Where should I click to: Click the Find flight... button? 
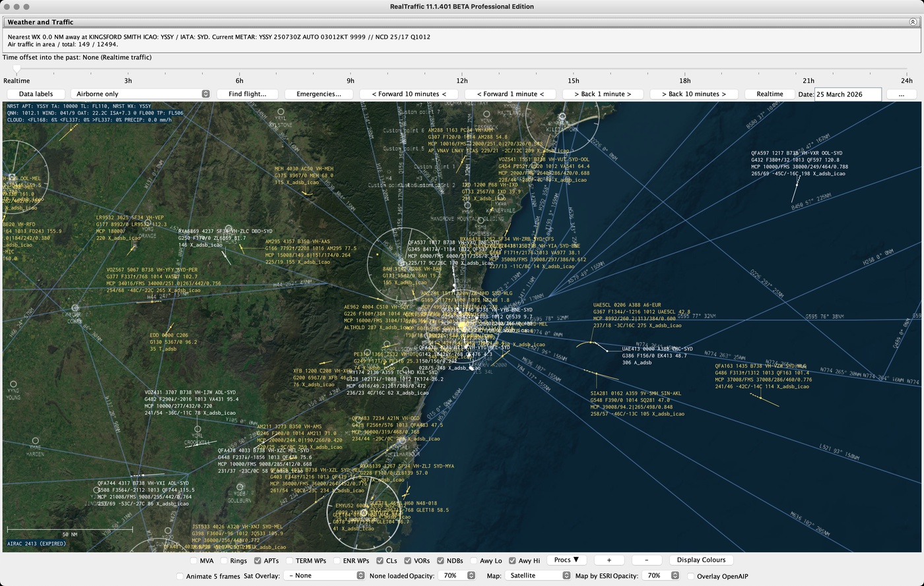(247, 94)
